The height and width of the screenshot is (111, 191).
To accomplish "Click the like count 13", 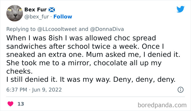I will click(x=20, y=104).
